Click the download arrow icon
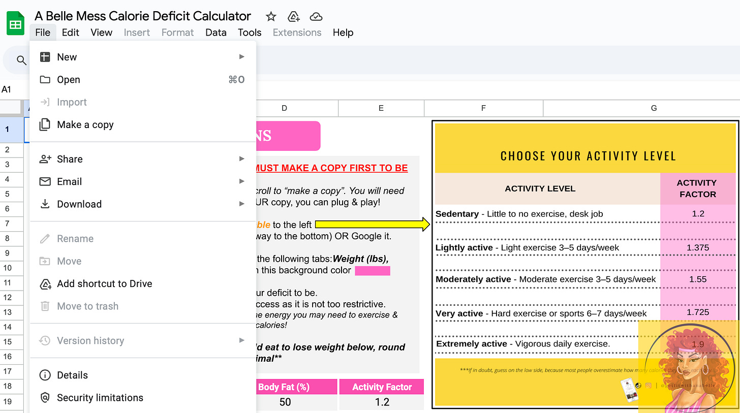The height and width of the screenshot is (413, 740). click(x=45, y=204)
